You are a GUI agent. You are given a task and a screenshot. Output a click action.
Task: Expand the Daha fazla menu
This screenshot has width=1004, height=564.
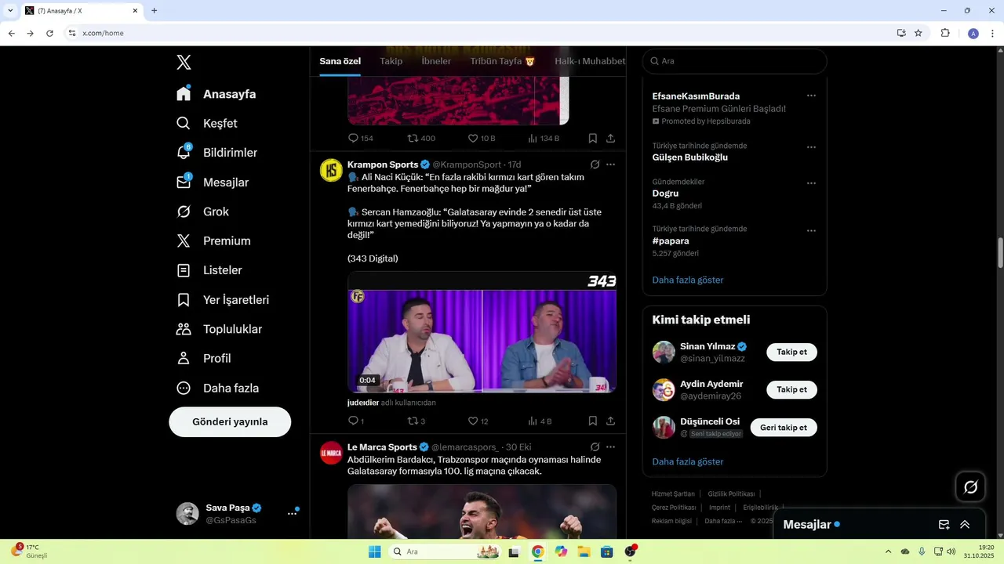point(217,388)
